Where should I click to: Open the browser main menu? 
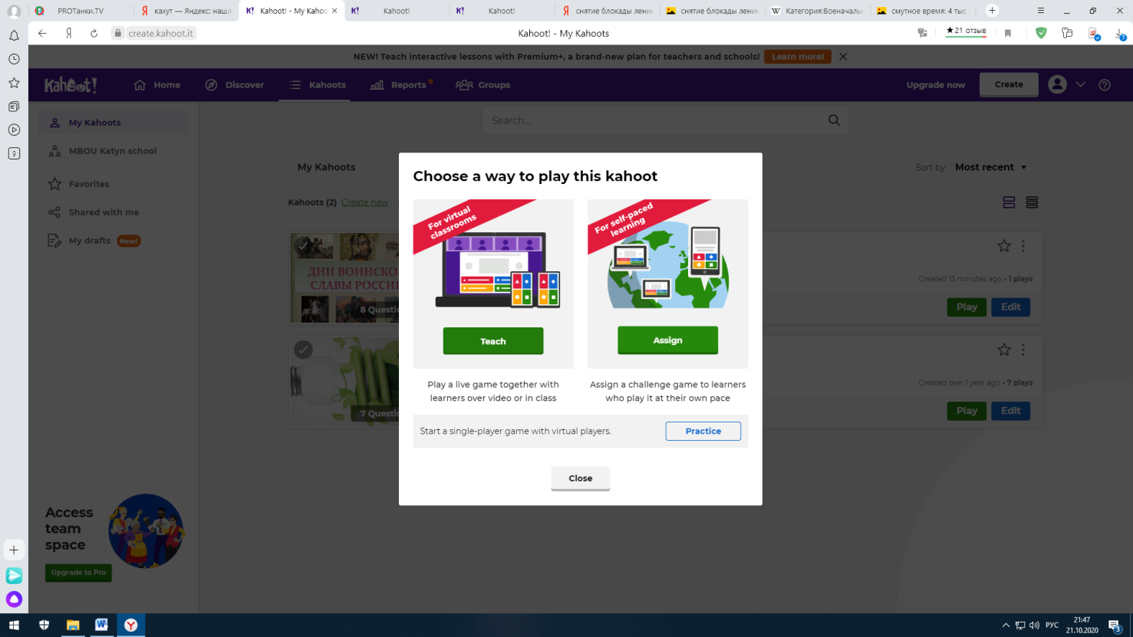pyautogui.click(x=1041, y=11)
